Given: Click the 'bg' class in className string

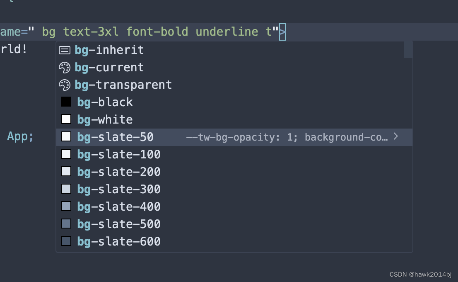Looking at the screenshot, I should (x=49, y=32).
